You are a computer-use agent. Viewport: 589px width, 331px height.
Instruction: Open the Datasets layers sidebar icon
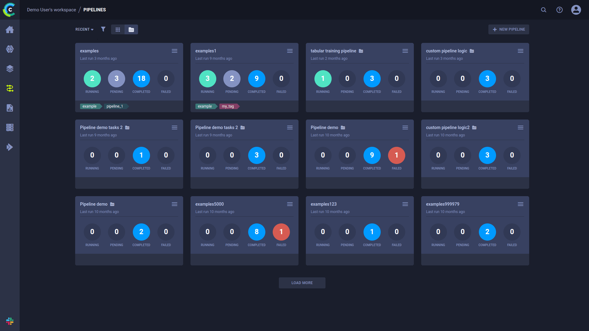click(10, 69)
